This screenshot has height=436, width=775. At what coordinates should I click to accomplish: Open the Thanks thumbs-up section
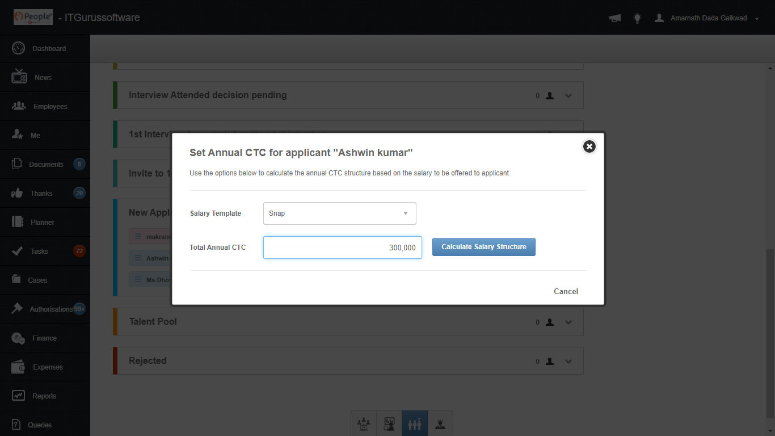coord(41,194)
